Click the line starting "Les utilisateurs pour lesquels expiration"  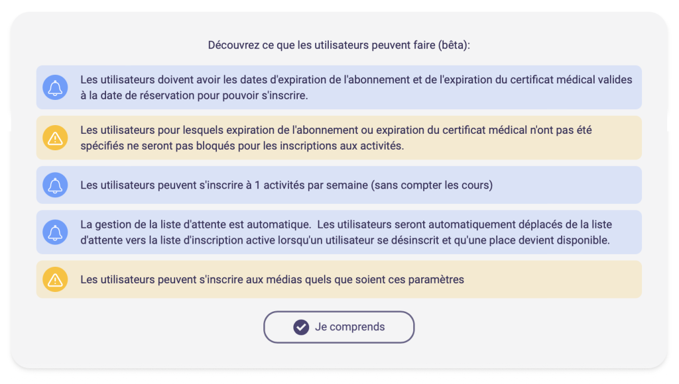click(x=336, y=130)
